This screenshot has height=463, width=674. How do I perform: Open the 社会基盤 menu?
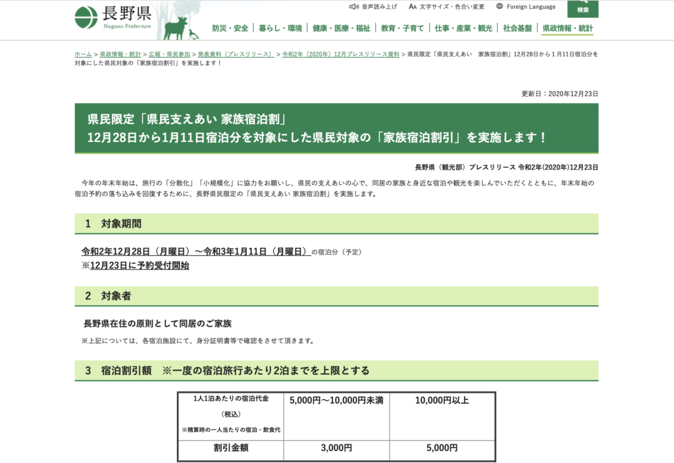(517, 28)
